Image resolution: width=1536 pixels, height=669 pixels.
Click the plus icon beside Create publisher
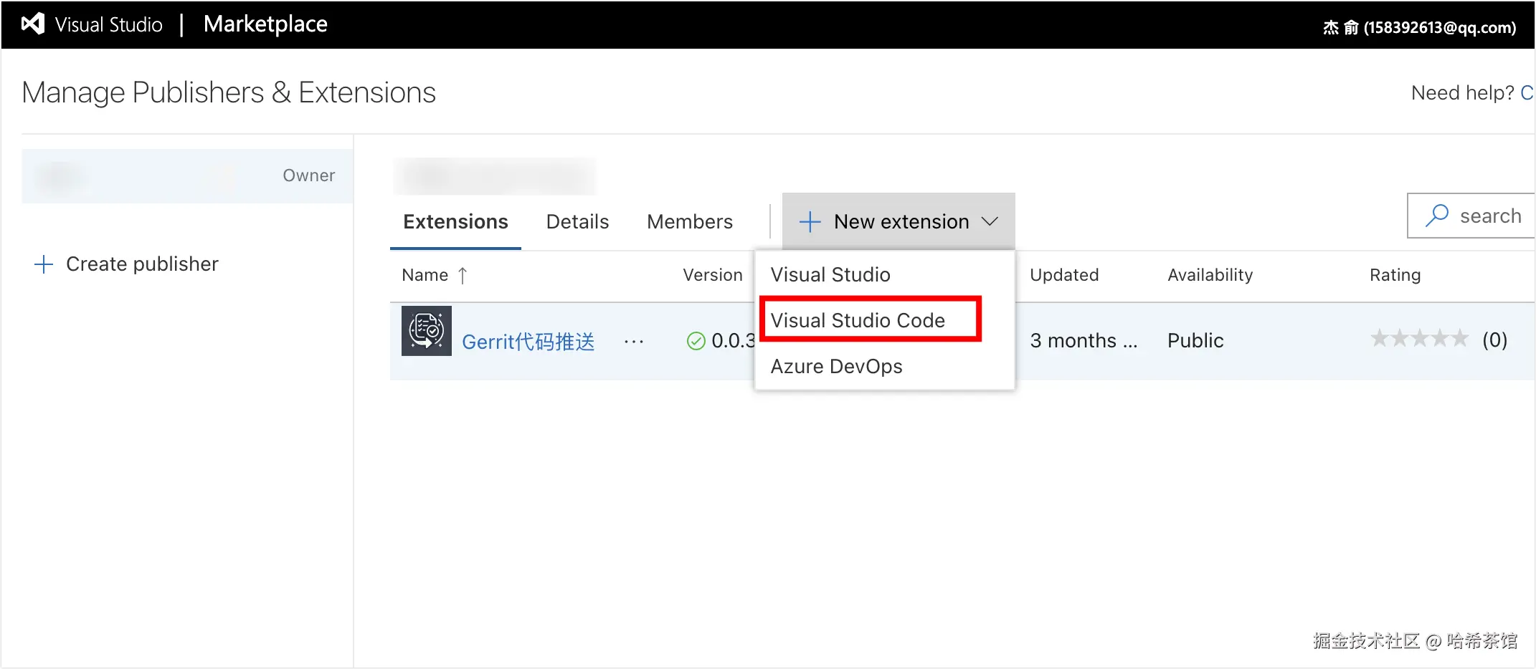point(44,264)
